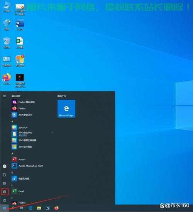193x212 pixels.
Task: Open Task View on the taskbar
Action: pos(22,208)
